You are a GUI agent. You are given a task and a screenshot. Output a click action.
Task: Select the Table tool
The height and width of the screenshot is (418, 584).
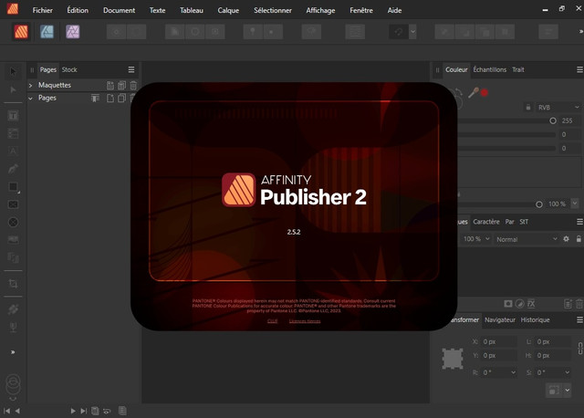click(x=13, y=133)
